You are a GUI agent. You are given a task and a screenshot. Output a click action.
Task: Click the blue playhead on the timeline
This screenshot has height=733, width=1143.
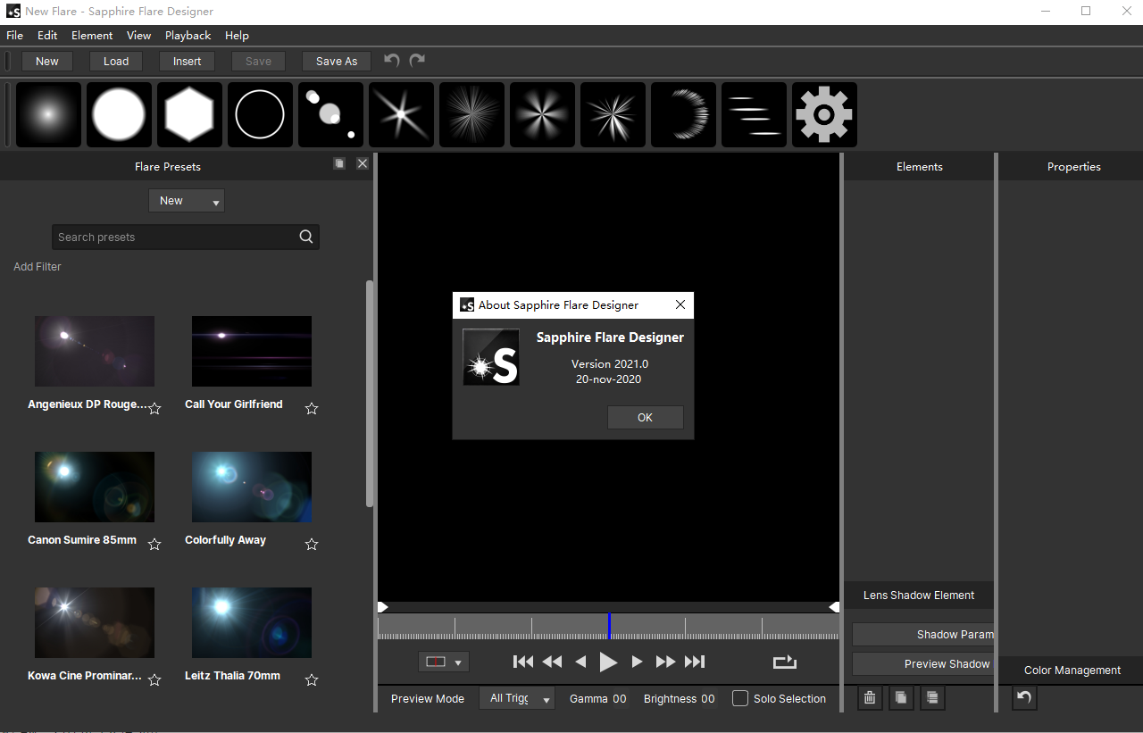click(x=609, y=625)
